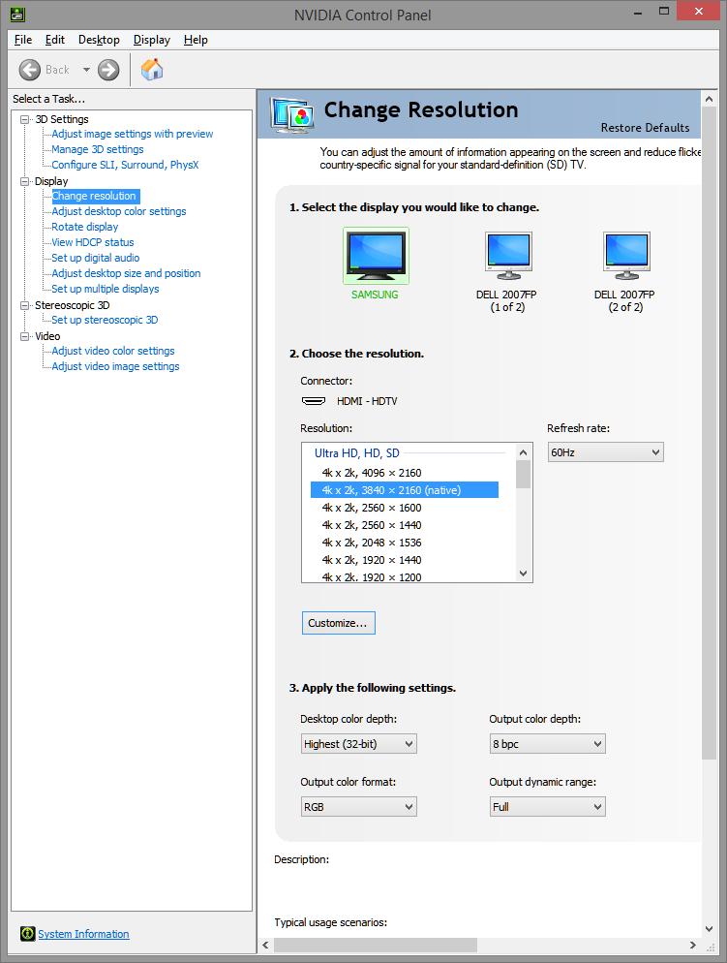
Task: Click the Back arrow icon
Action: pos(30,70)
